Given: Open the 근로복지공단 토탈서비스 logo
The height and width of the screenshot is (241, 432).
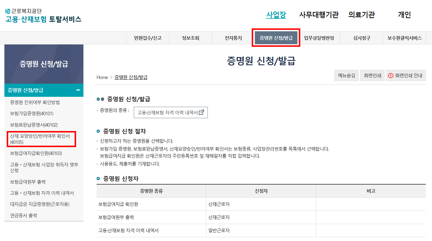Looking at the screenshot, I should click(x=43, y=16).
